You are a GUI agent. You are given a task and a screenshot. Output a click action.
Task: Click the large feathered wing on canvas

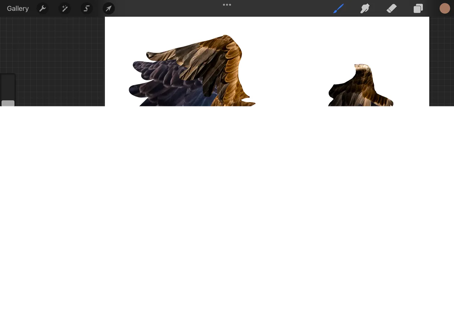[x=192, y=71]
